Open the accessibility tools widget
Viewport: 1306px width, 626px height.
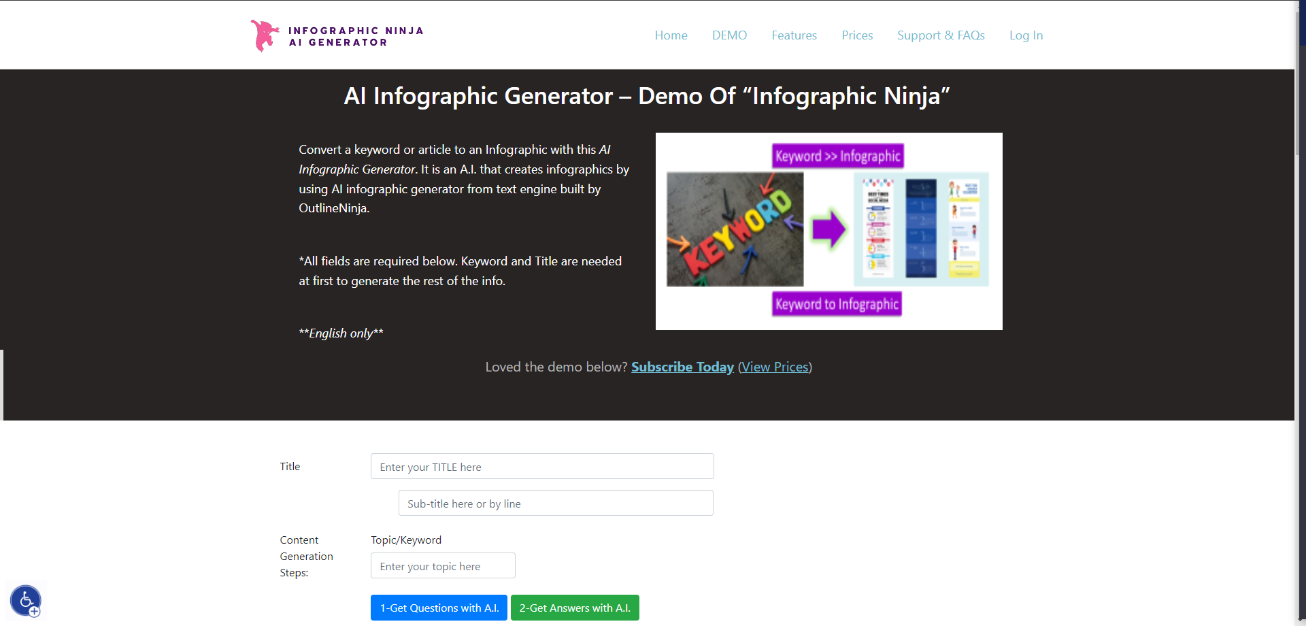click(24, 599)
